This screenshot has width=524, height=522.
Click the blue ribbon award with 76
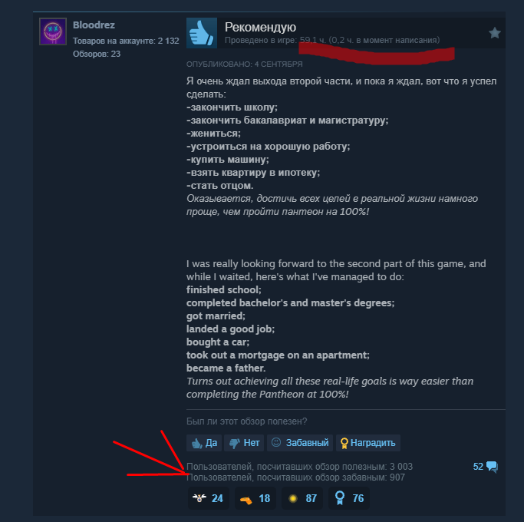tap(349, 498)
